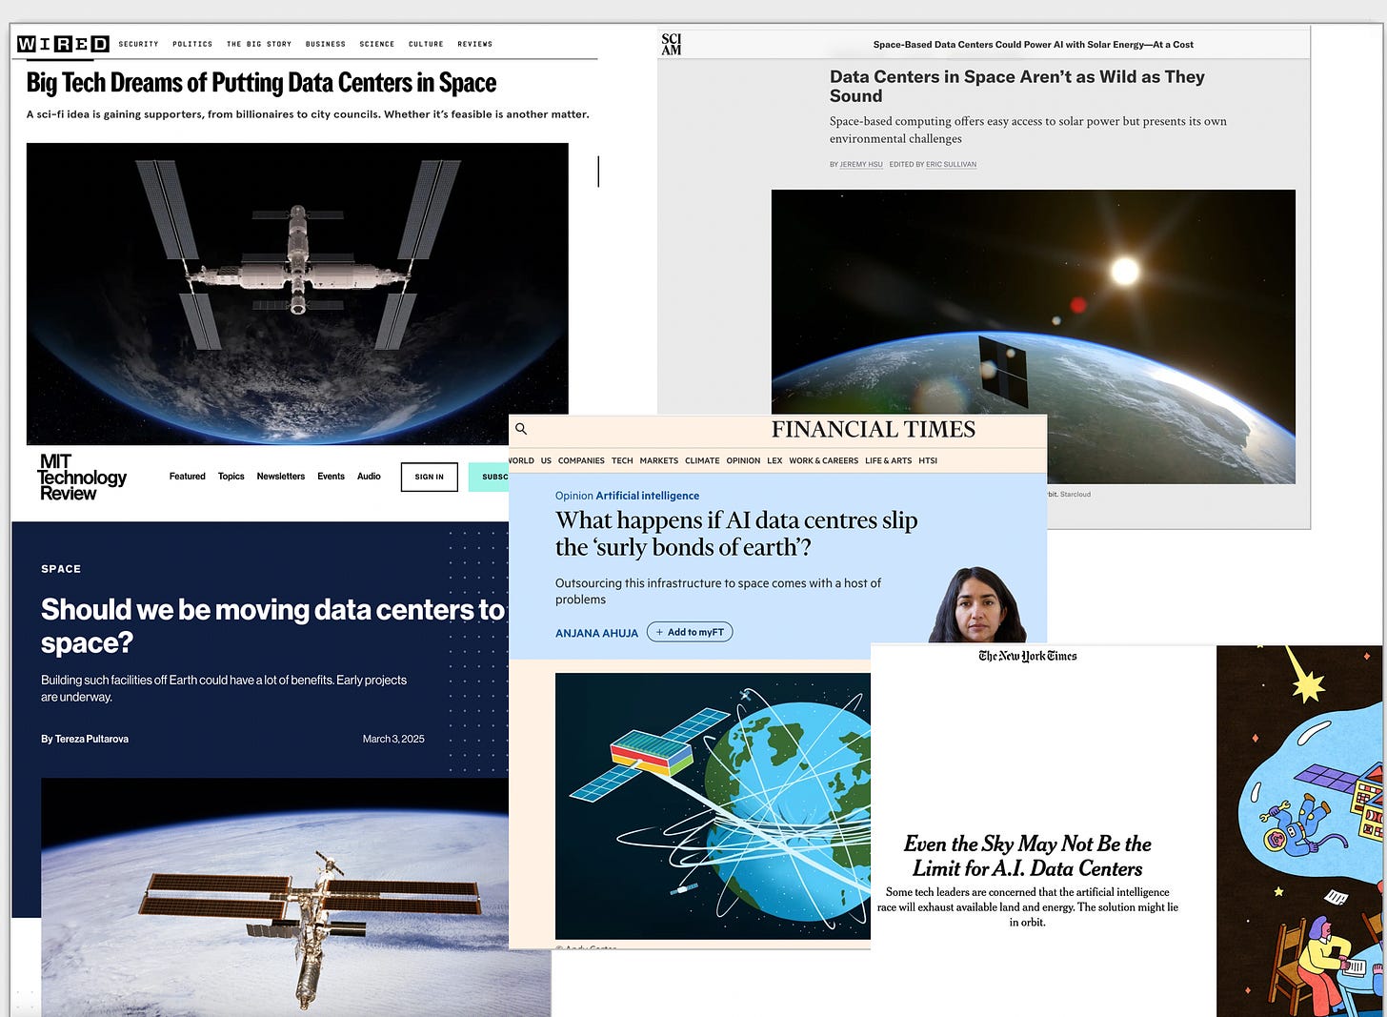Screen dimensions: 1387x1017
Task: Open FT Lex section
Action: [x=774, y=460]
